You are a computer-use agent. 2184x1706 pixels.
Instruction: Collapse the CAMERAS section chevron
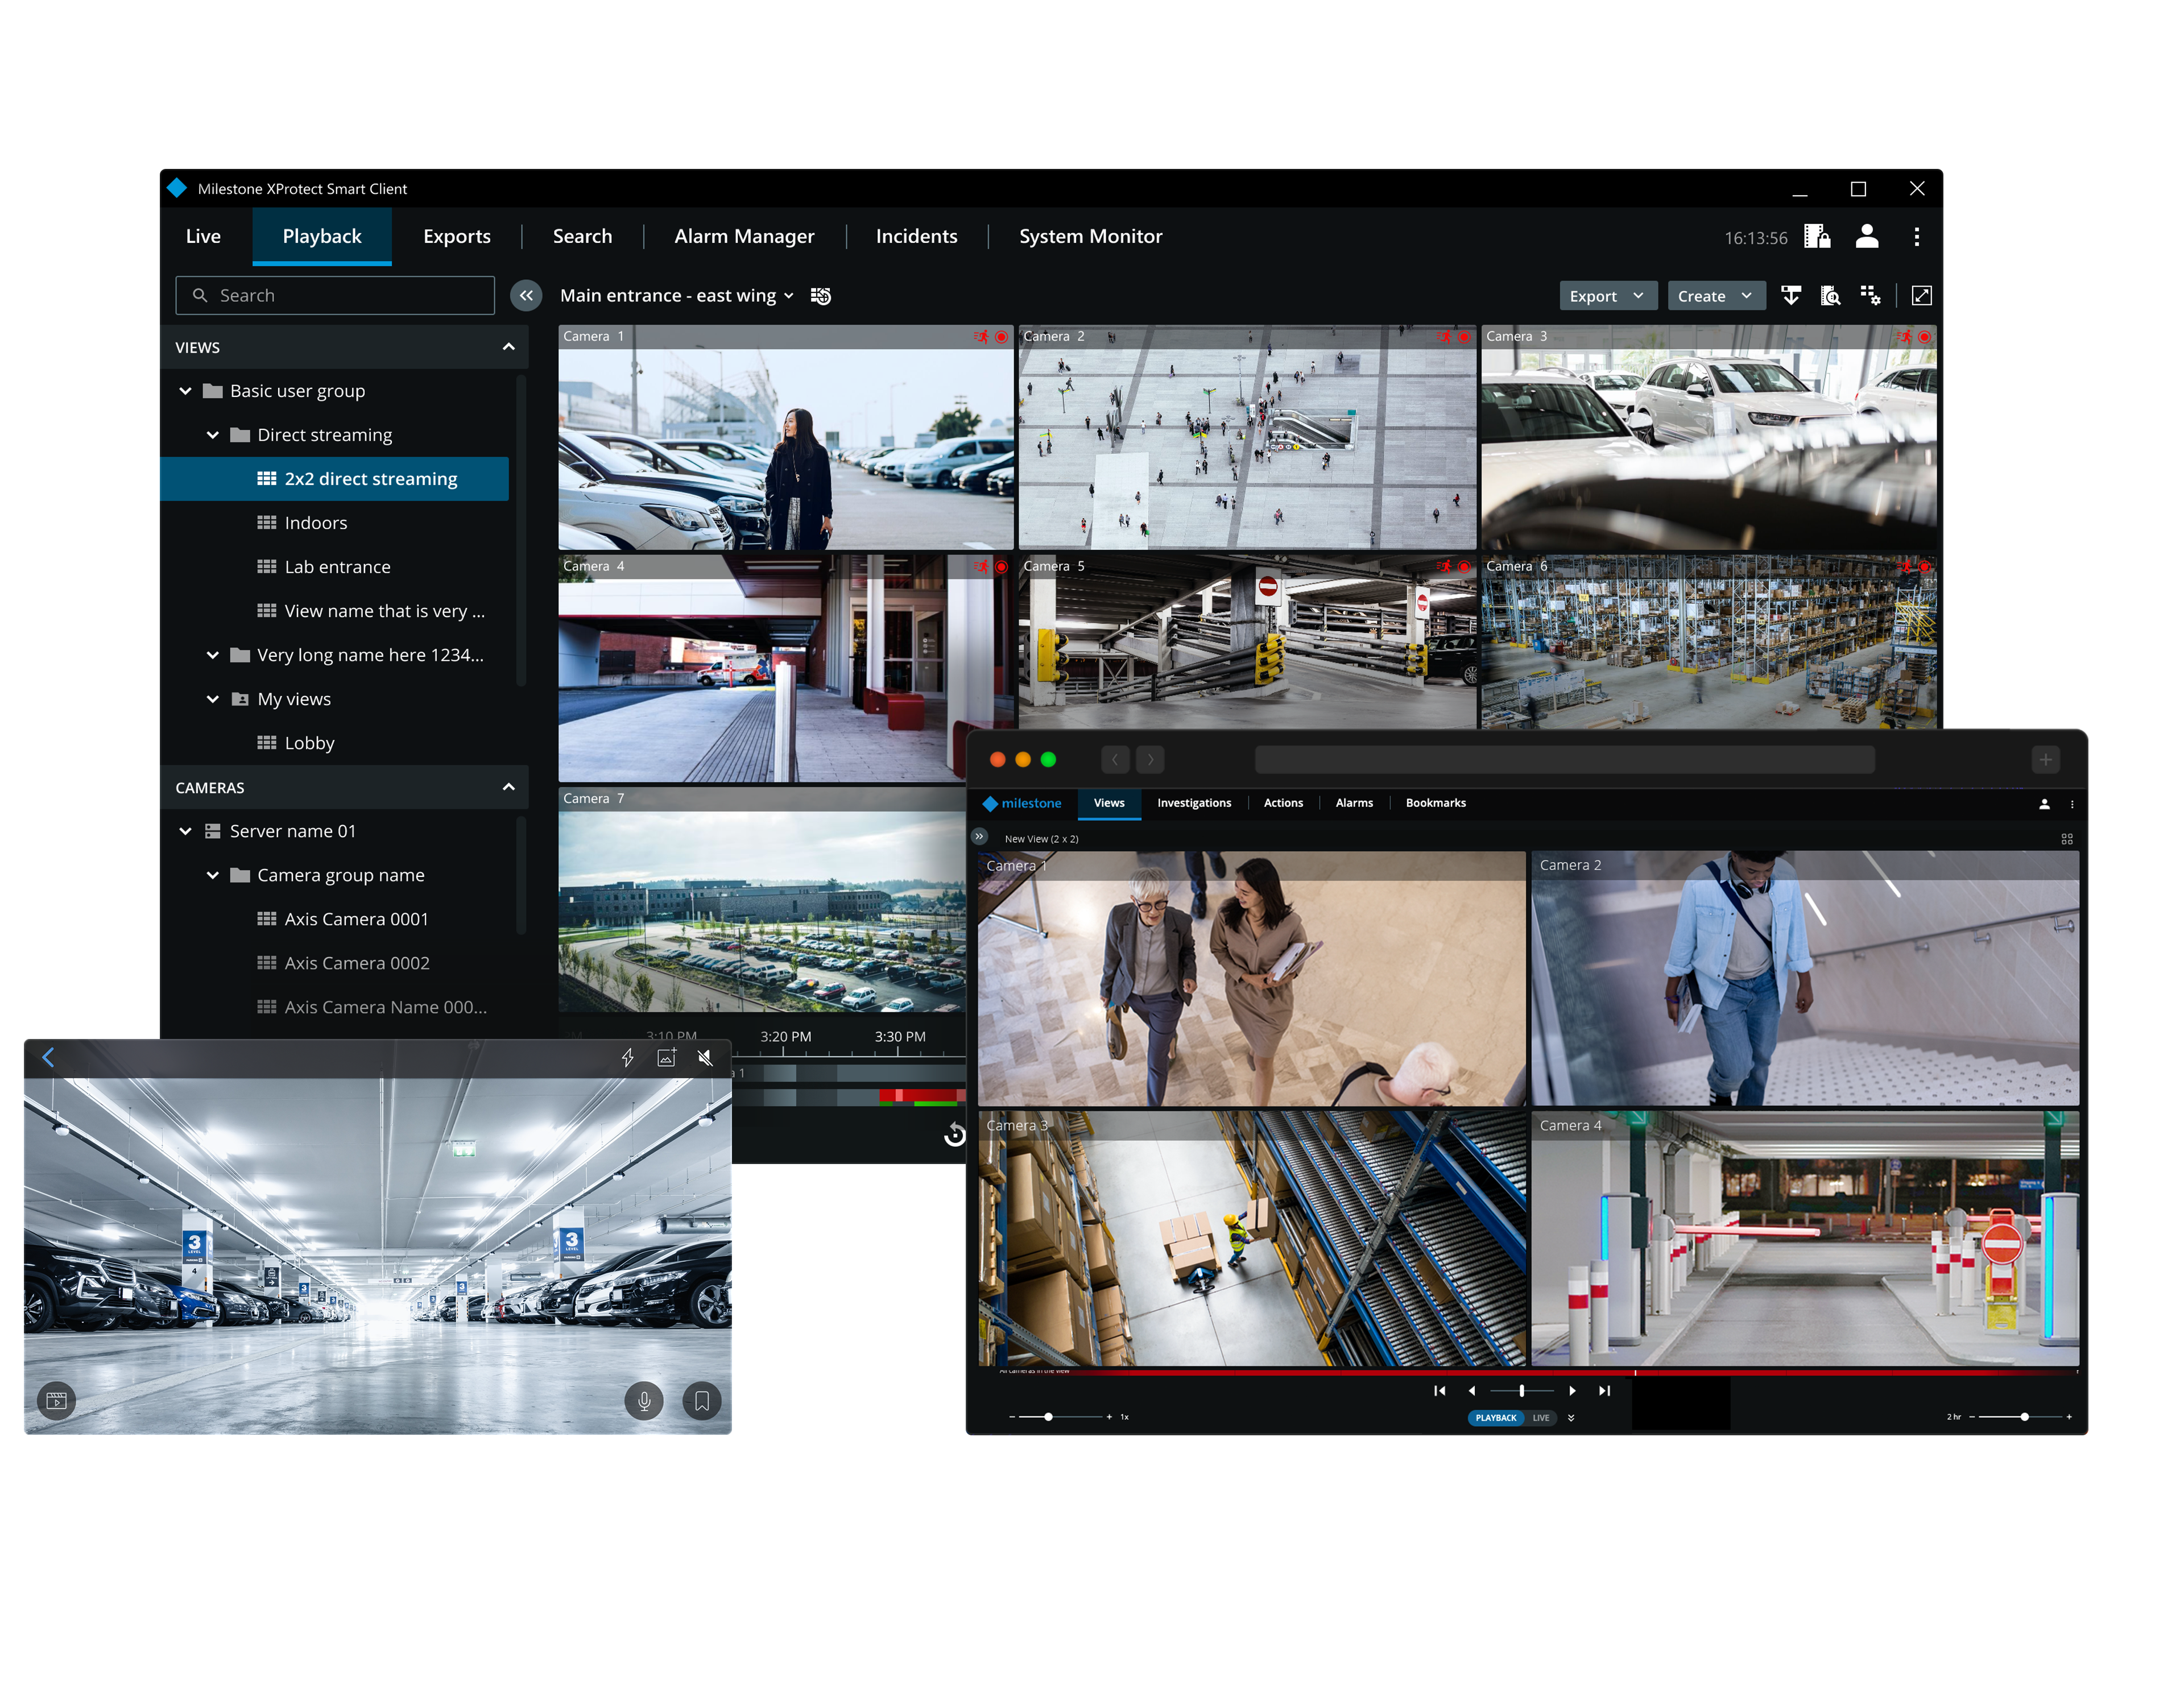(x=508, y=788)
